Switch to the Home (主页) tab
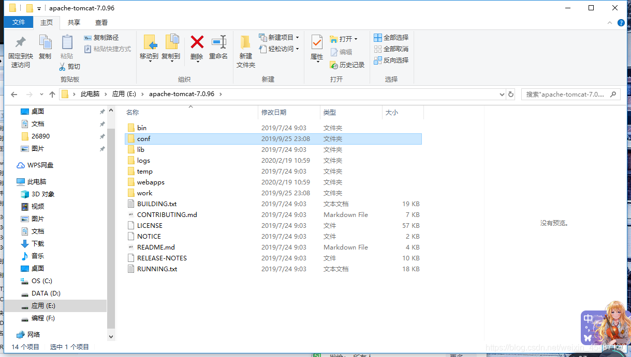Viewport: 631px width, 357px height. [x=47, y=22]
